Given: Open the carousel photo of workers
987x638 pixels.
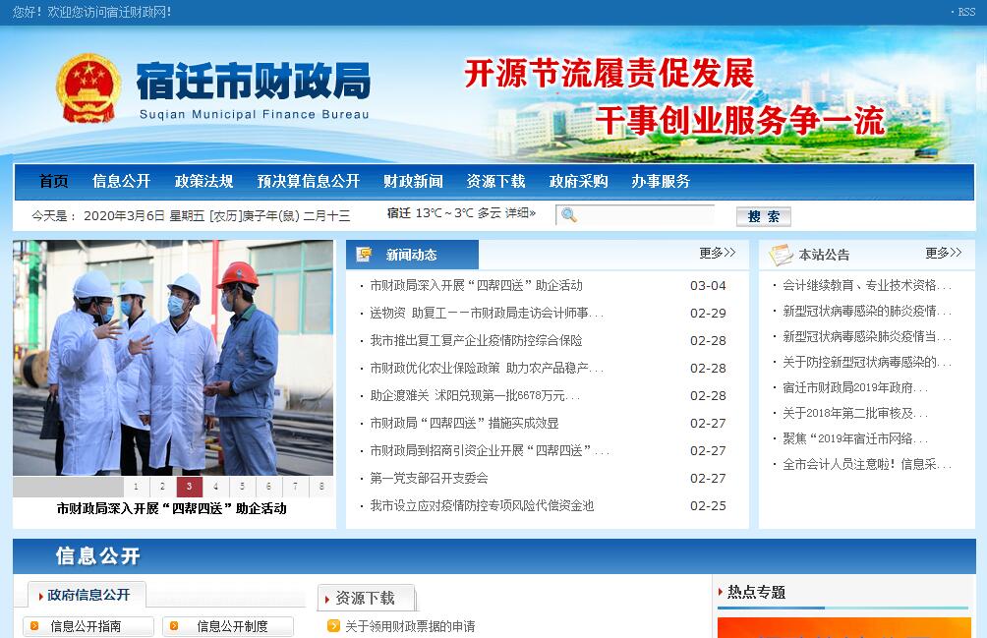Looking at the screenshot, I should 173,358.
